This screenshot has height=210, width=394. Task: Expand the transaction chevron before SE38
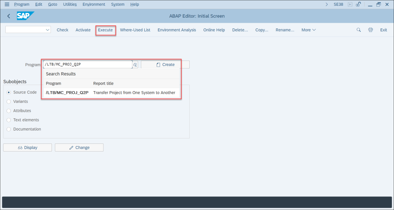327,4
